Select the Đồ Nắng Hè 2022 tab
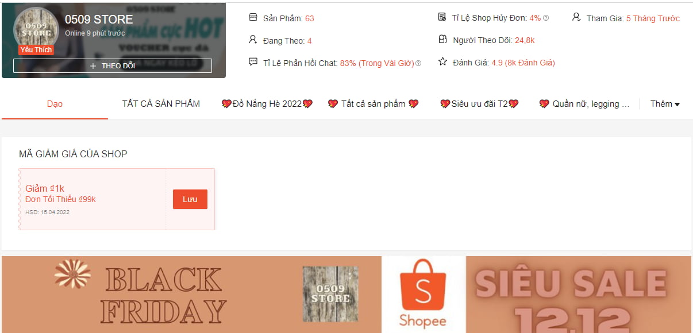Image resolution: width=693 pixels, height=333 pixels. click(267, 104)
